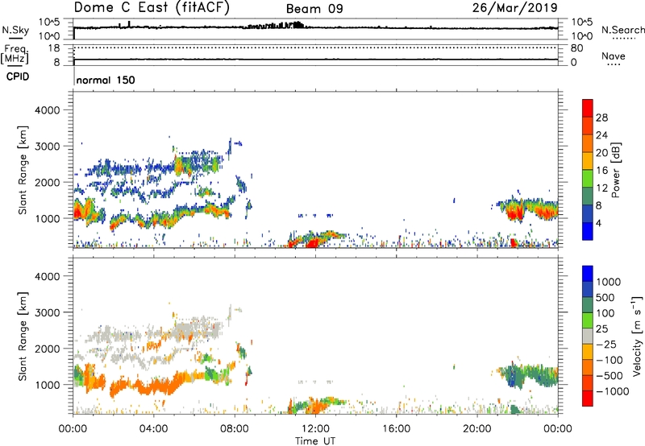Image resolution: width=645 pixels, height=446 pixels.
Task: Click Velocity colorbar red segment below -1000
Action: 588,399
